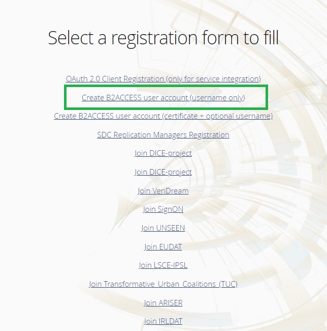This screenshot has height=331, width=327.
Task: Open OAuth 2.0 Client Registration link
Action: pos(163,79)
